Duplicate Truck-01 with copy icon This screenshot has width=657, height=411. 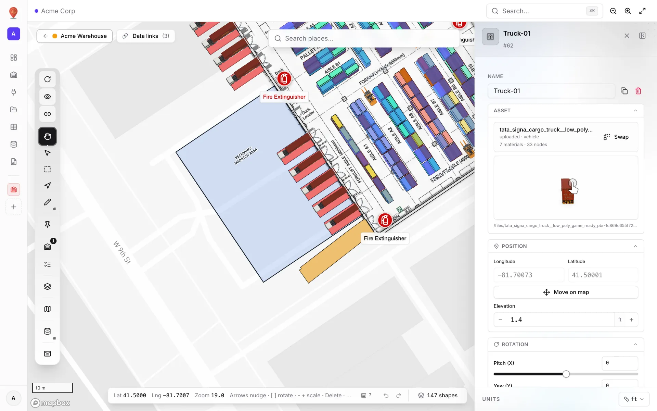(x=624, y=91)
